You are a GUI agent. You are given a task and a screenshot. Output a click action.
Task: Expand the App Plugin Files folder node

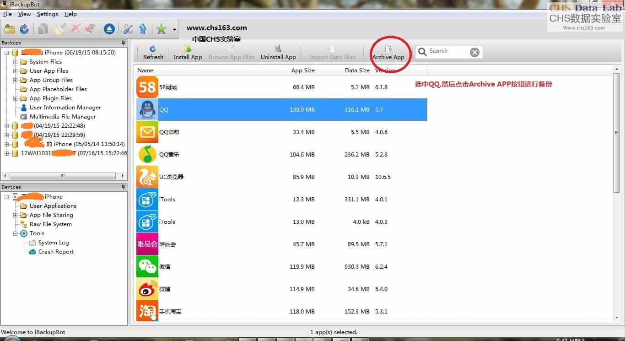click(x=16, y=98)
